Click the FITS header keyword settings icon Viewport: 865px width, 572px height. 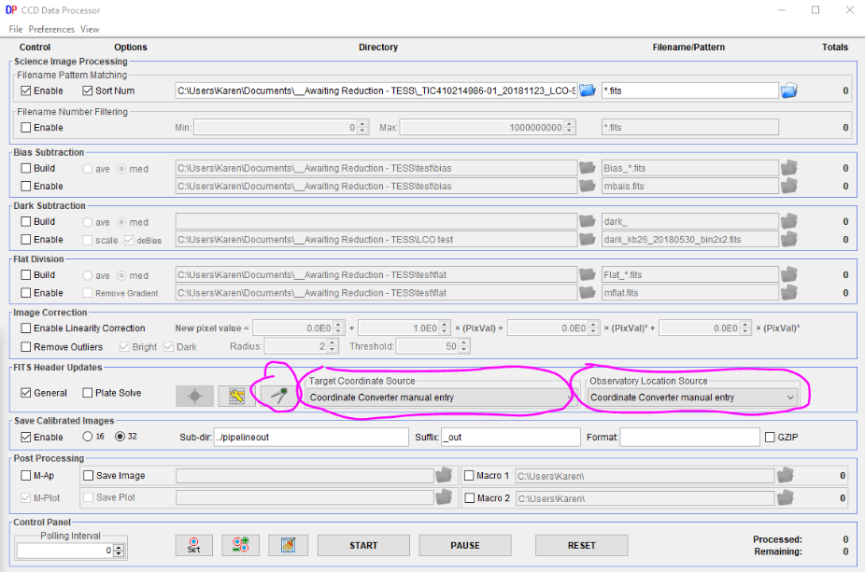237,397
